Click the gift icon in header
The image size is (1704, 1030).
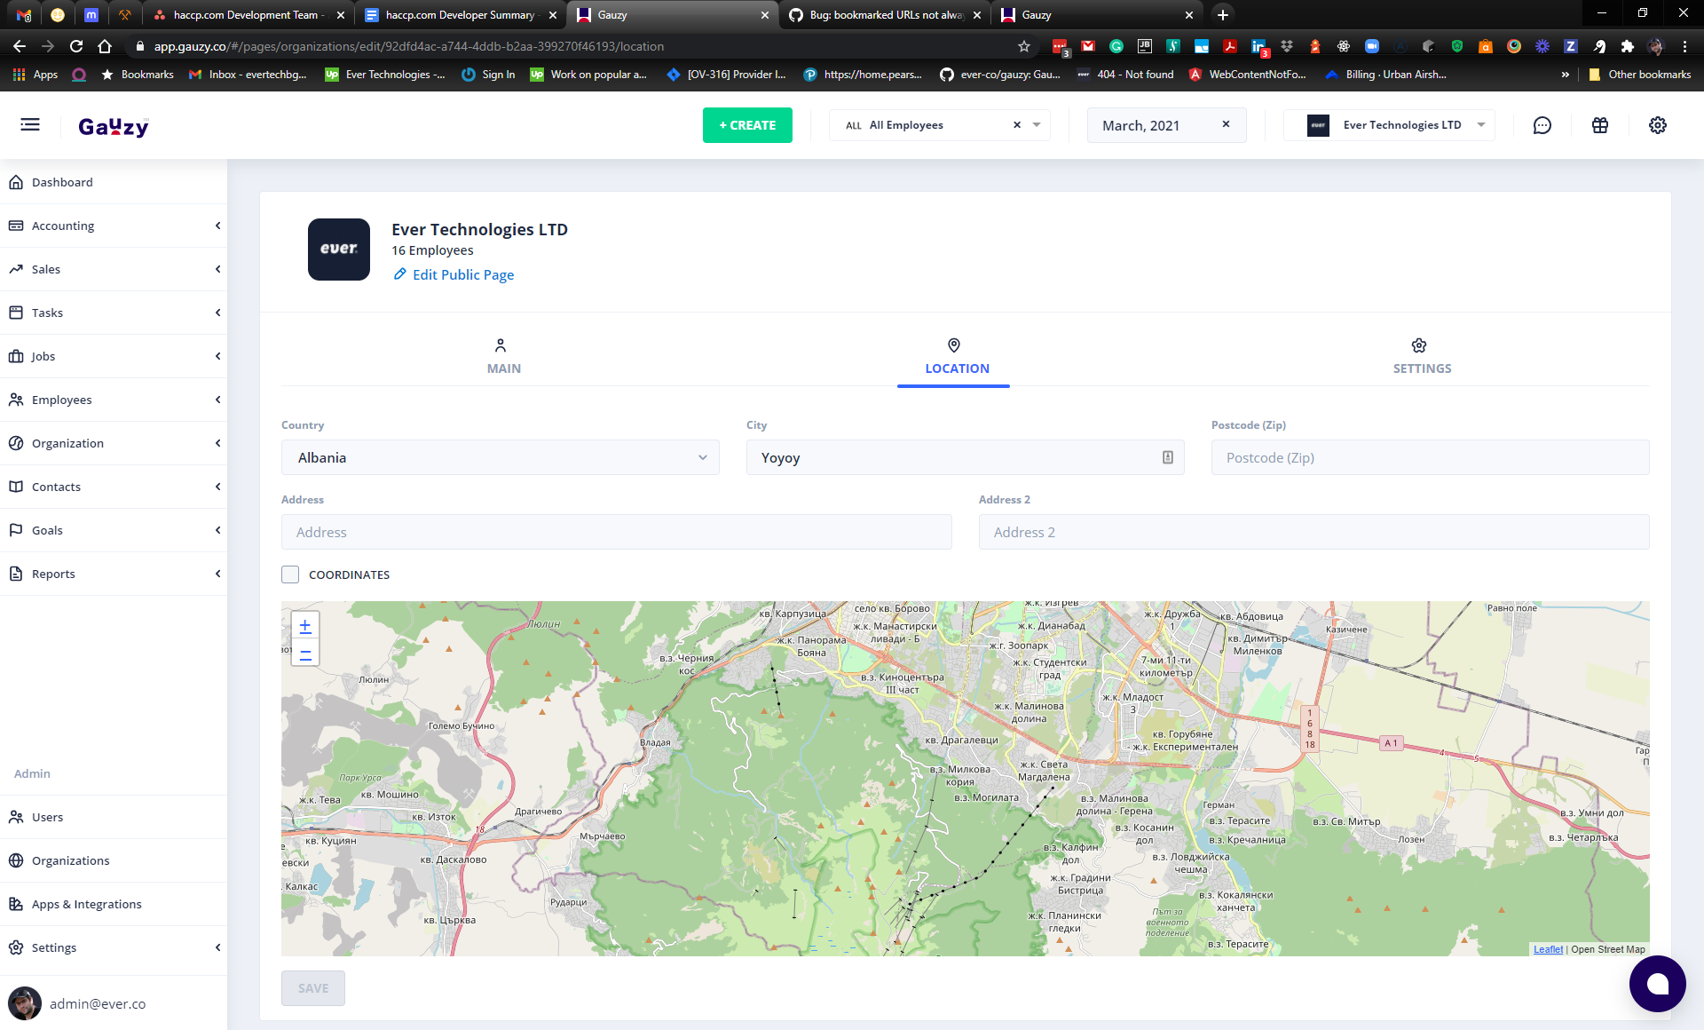click(x=1600, y=125)
